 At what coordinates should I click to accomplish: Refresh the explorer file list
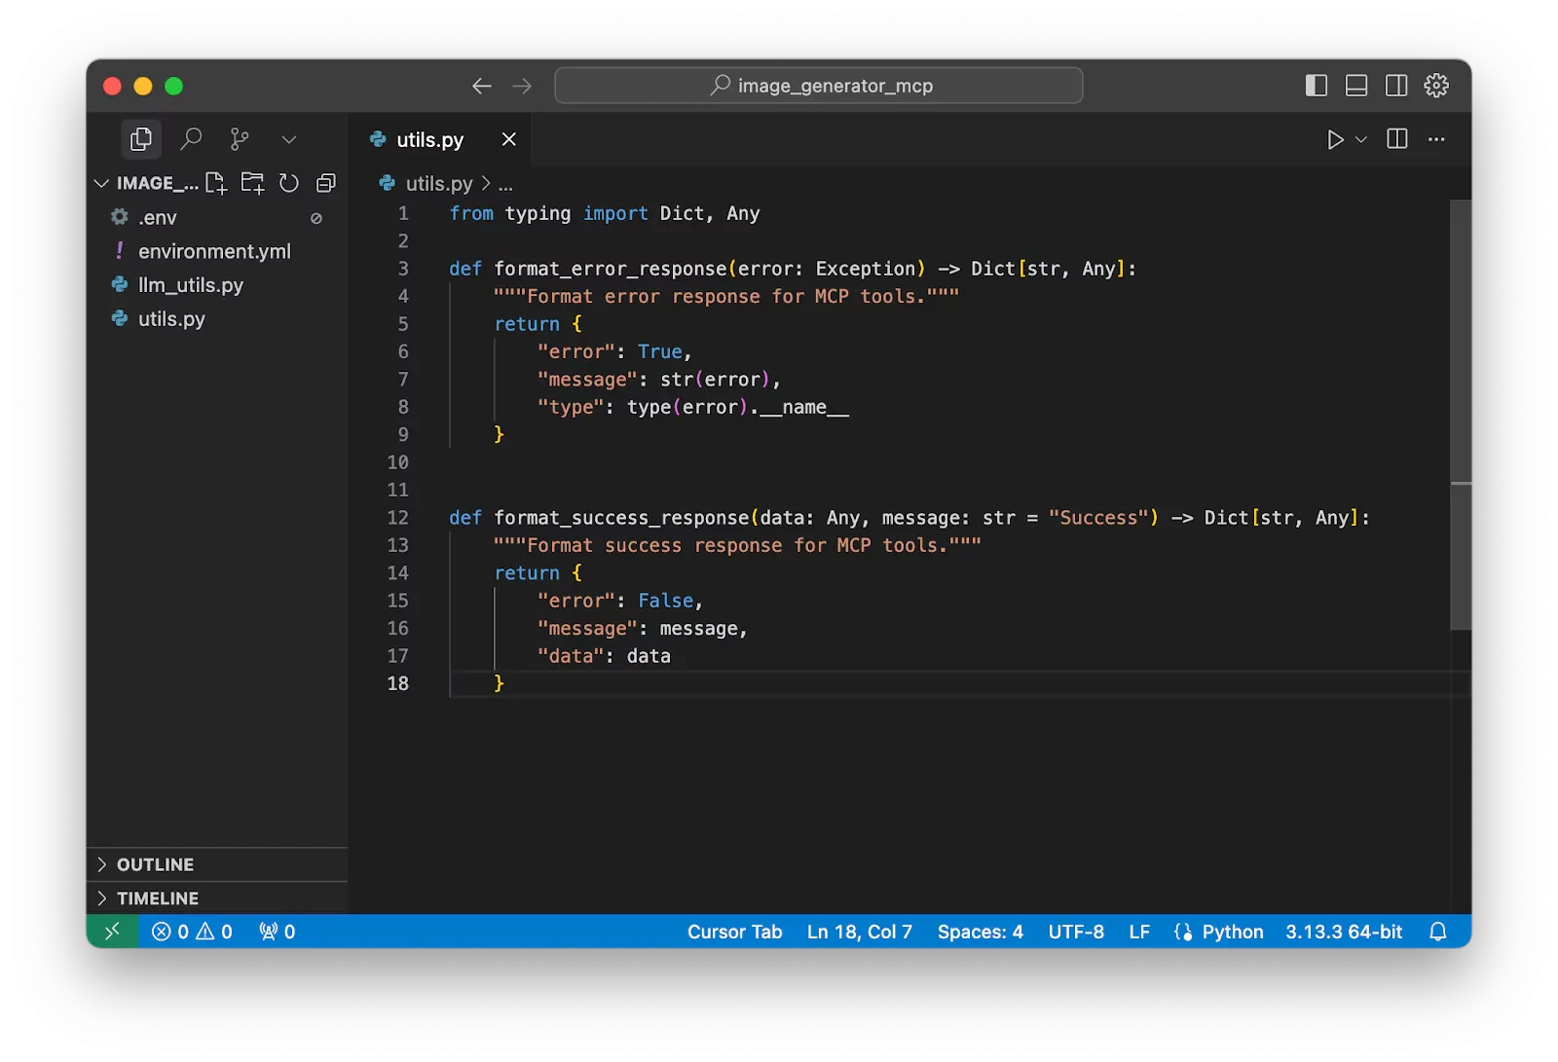pyautogui.click(x=289, y=183)
